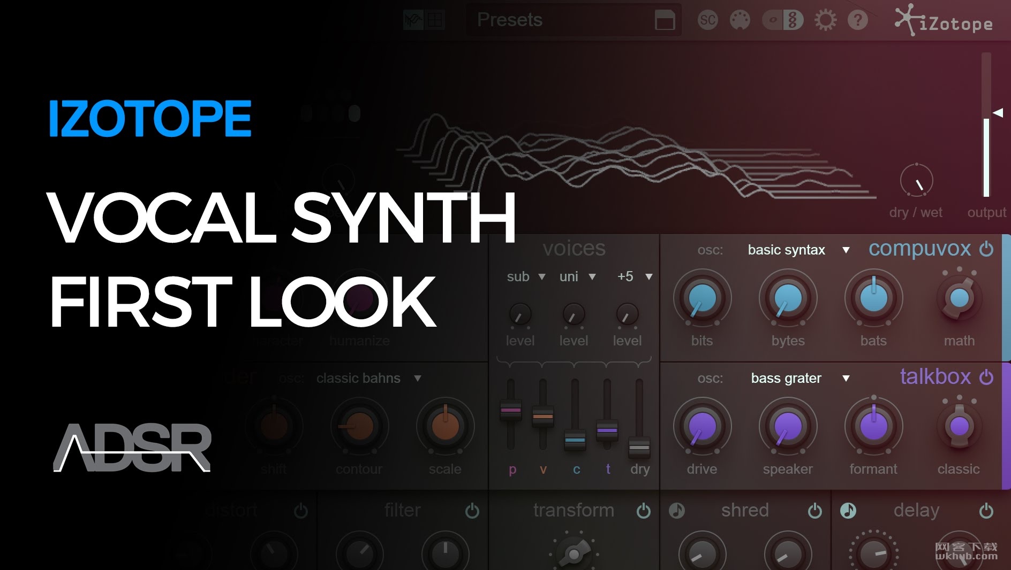Click the vocoder shift knob
The image size is (1011, 570).
tap(274, 427)
